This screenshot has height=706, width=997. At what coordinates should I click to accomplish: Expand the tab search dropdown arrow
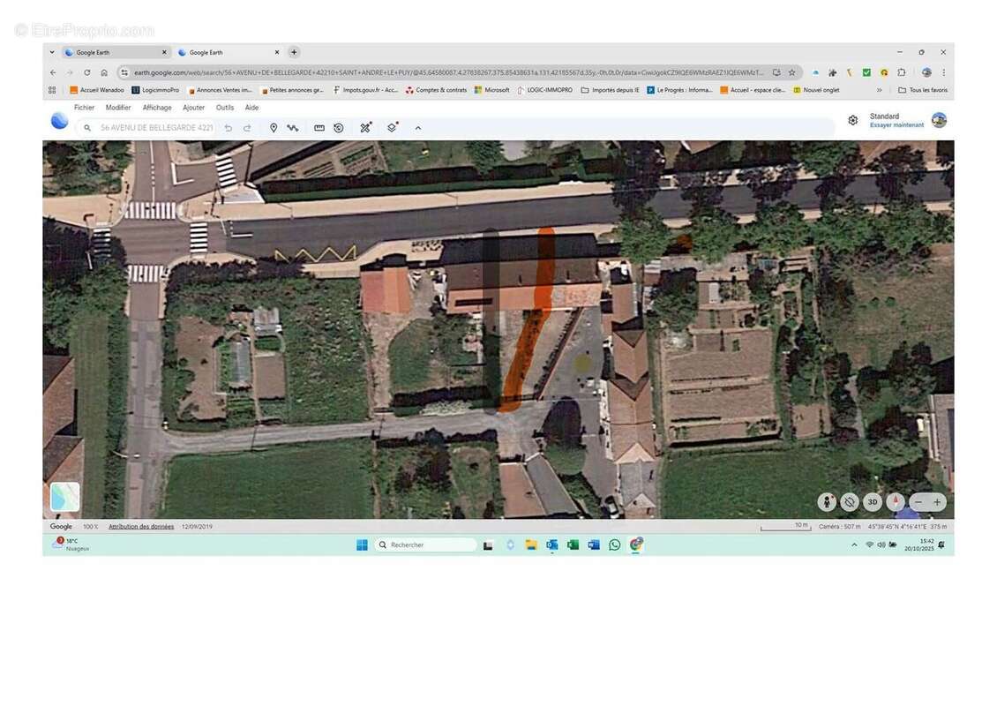point(52,52)
